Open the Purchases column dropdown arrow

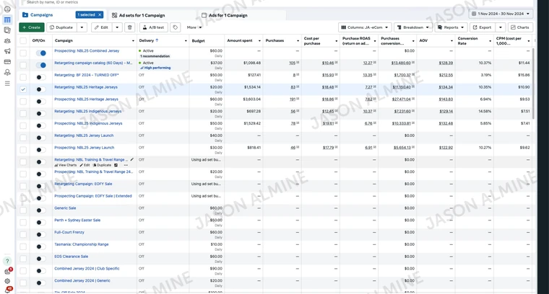click(x=298, y=41)
